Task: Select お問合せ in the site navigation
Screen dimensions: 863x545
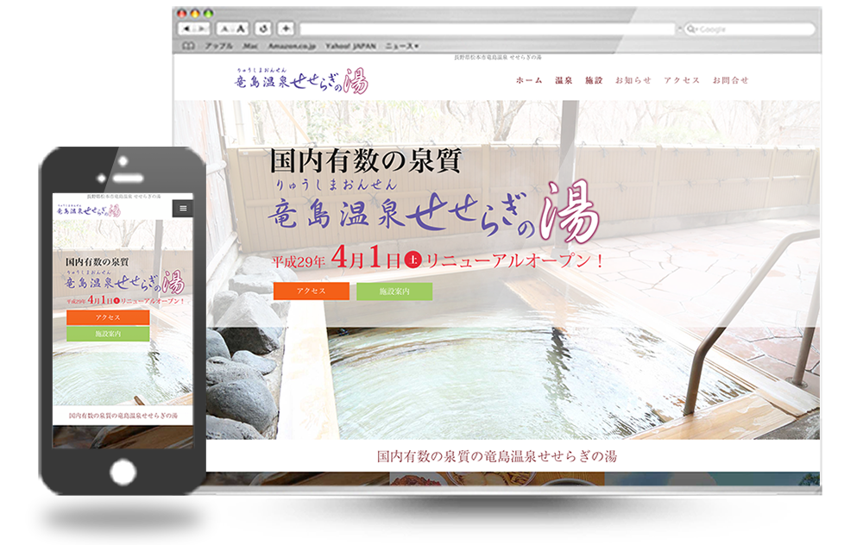Action: coord(730,80)
